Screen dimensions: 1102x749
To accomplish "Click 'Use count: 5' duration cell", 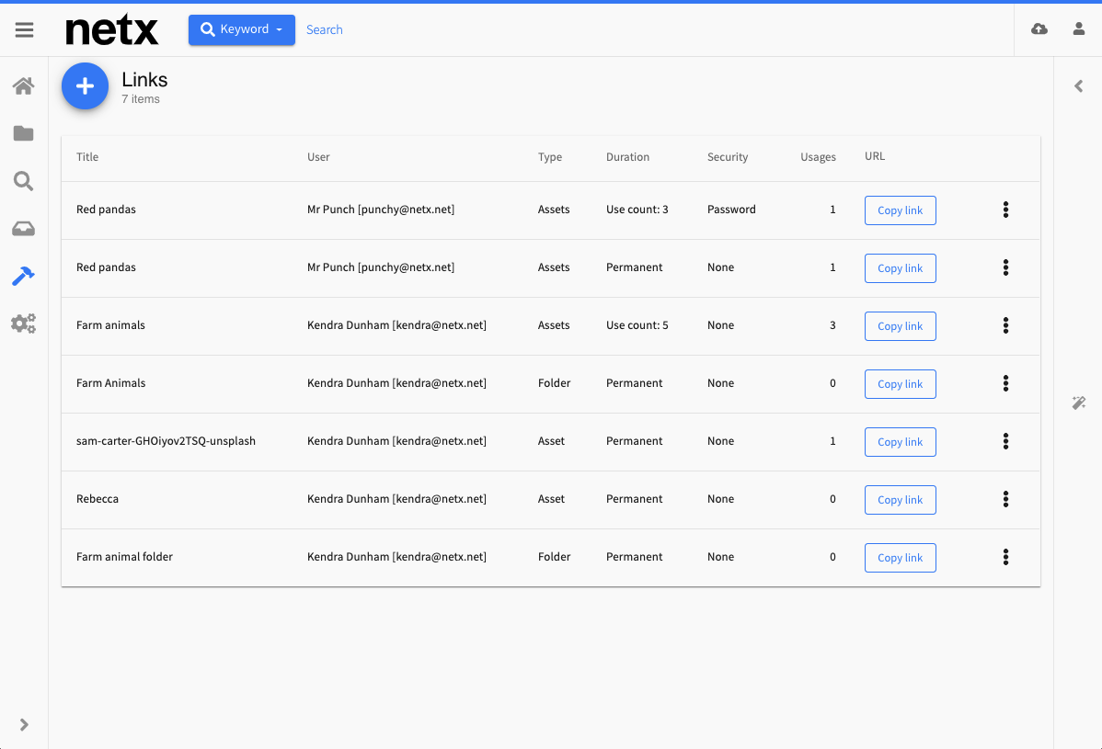I will coord(637,325).
